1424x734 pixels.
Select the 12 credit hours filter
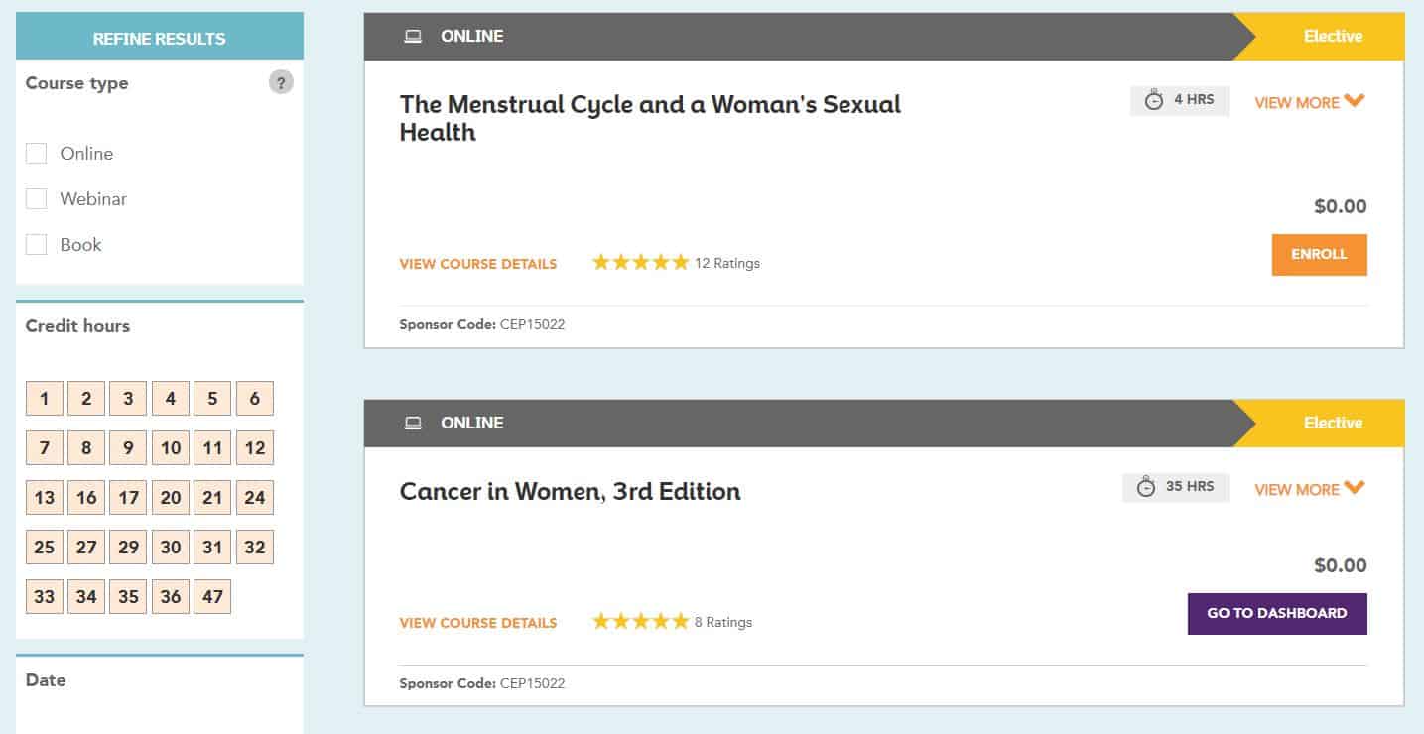(x=254, y=447)
